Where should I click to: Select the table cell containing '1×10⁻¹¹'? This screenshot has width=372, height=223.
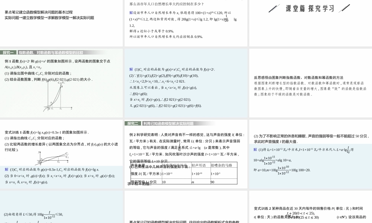coord(168,173)
